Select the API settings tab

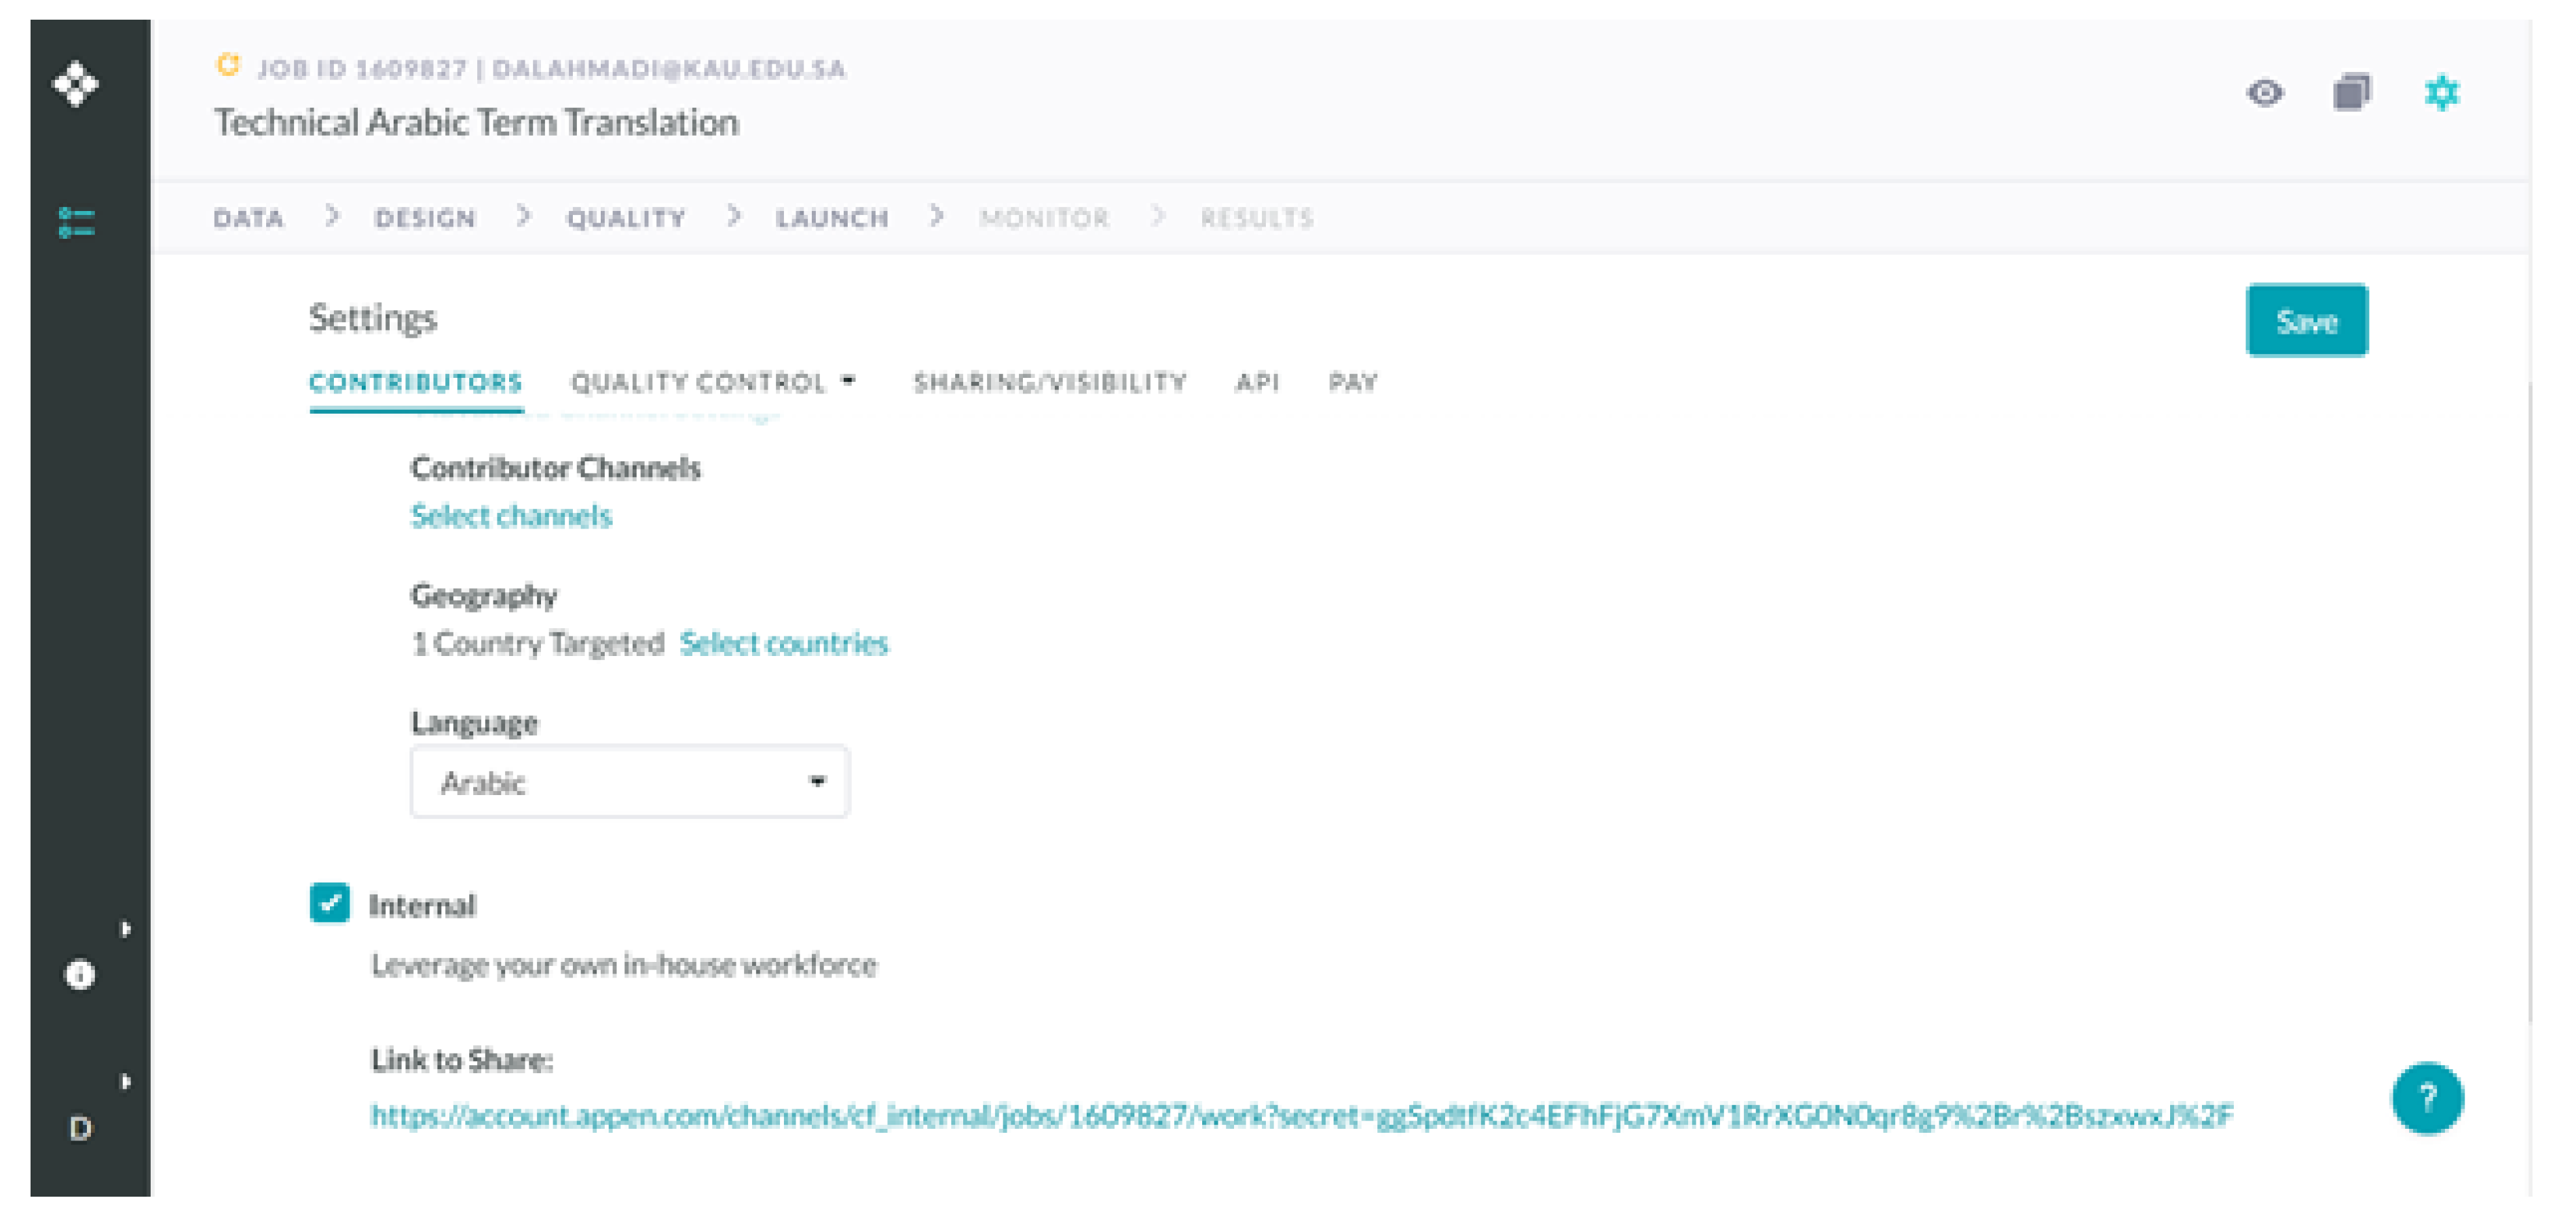tap(1256, 382)
